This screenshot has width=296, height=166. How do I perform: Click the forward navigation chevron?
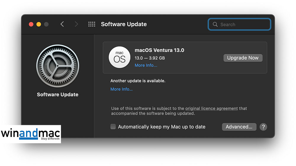76,24
